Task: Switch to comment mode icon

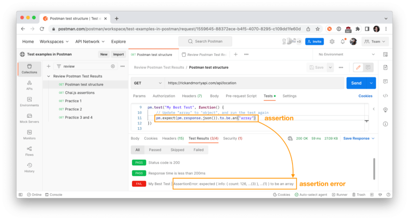Action: 368,67
